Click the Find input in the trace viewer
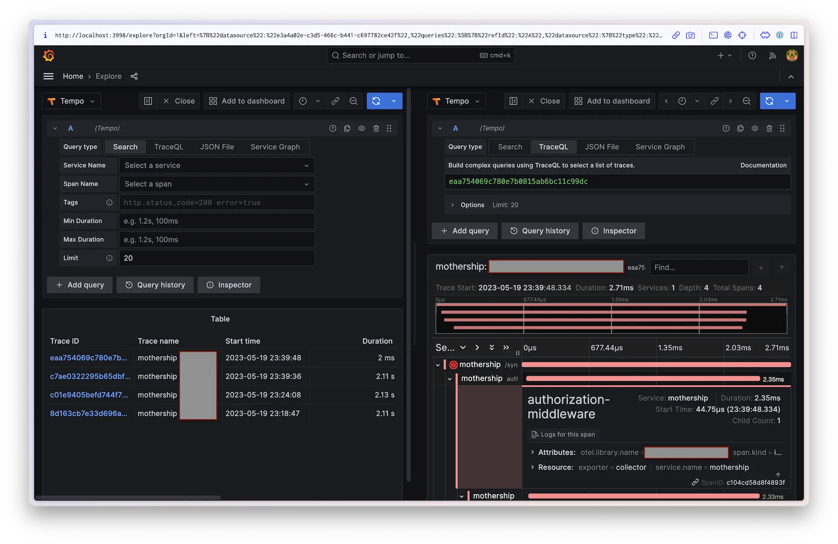This screenshot has width=838, height=544. (x=699, y=267)
